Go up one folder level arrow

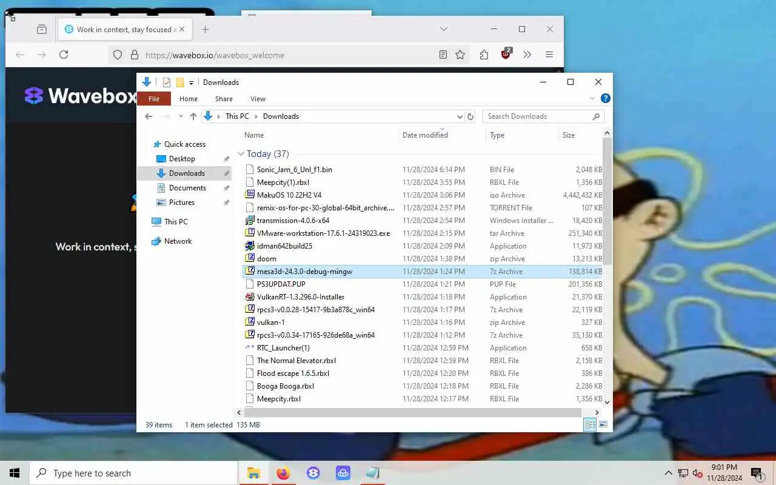(193, 116)
